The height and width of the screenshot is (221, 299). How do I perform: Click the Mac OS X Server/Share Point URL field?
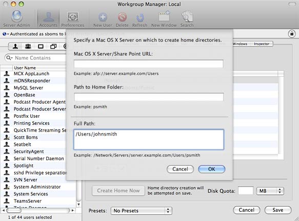point(149,64)
